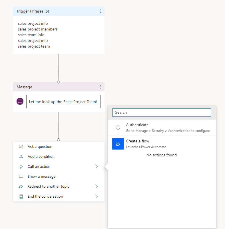This screenshot has height=229, width=225.
Task: Click the Show a message speech bubble icon
Action: pyautogui.click(x=21, y=176)
